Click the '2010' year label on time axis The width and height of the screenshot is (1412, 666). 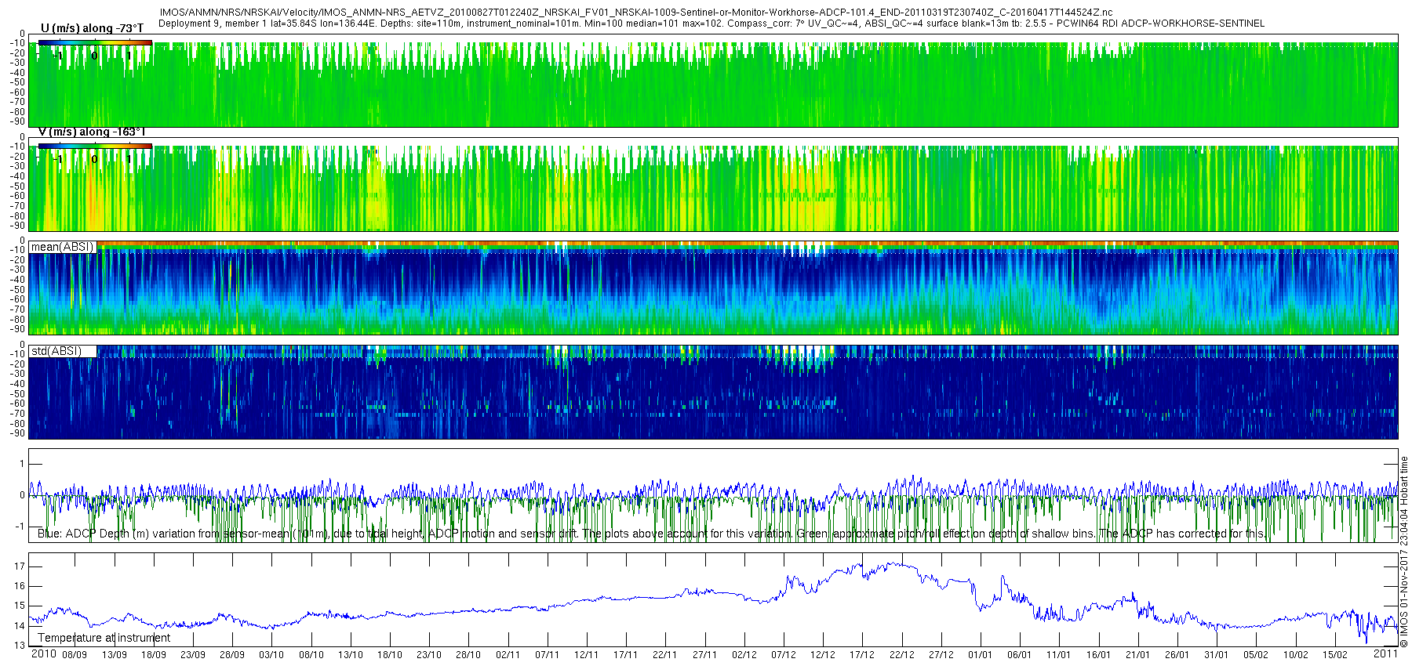tap(43, 653)
